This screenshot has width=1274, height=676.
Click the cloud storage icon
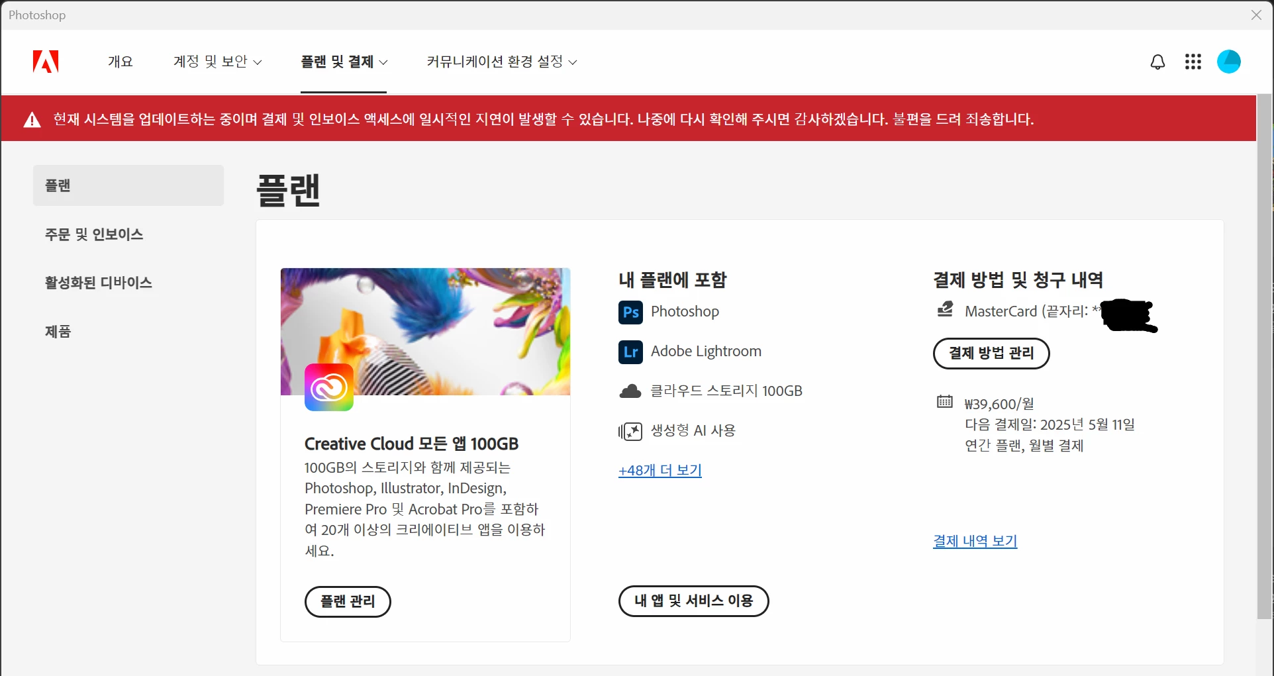[x=630, y=391]
